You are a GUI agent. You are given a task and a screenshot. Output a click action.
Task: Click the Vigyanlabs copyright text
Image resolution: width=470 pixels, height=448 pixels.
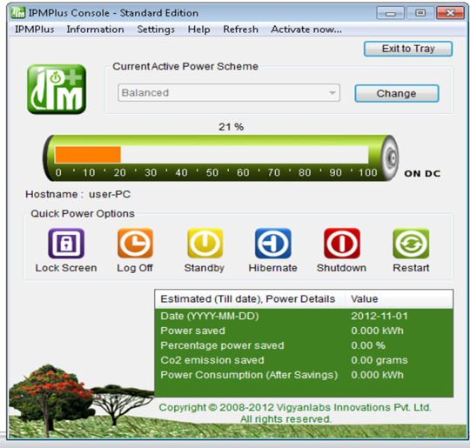pos(295,413)
